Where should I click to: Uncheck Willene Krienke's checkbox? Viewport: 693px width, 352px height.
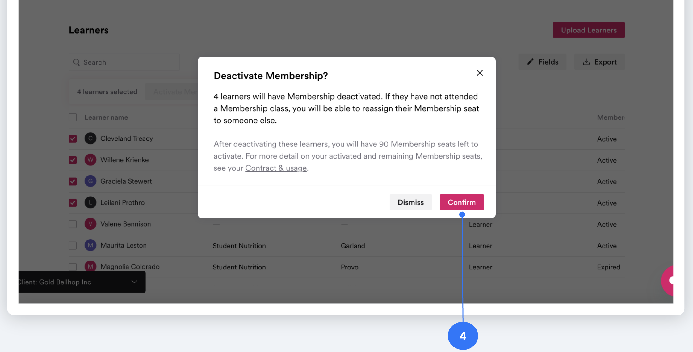click(x=73, y=160)
